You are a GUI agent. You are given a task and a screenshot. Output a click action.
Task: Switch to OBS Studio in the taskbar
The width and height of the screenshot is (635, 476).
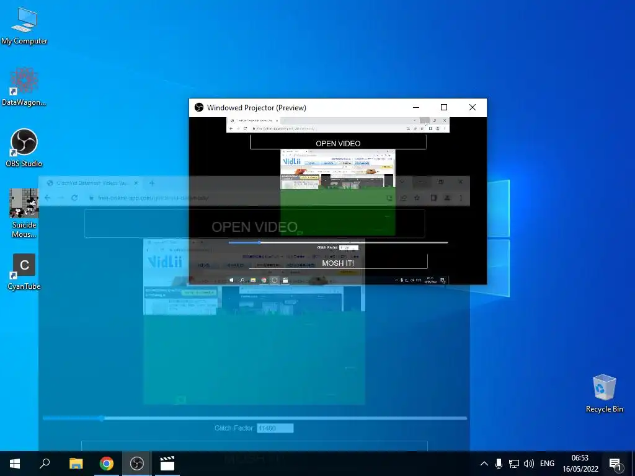pyautogui.click(x=137, y=464)
